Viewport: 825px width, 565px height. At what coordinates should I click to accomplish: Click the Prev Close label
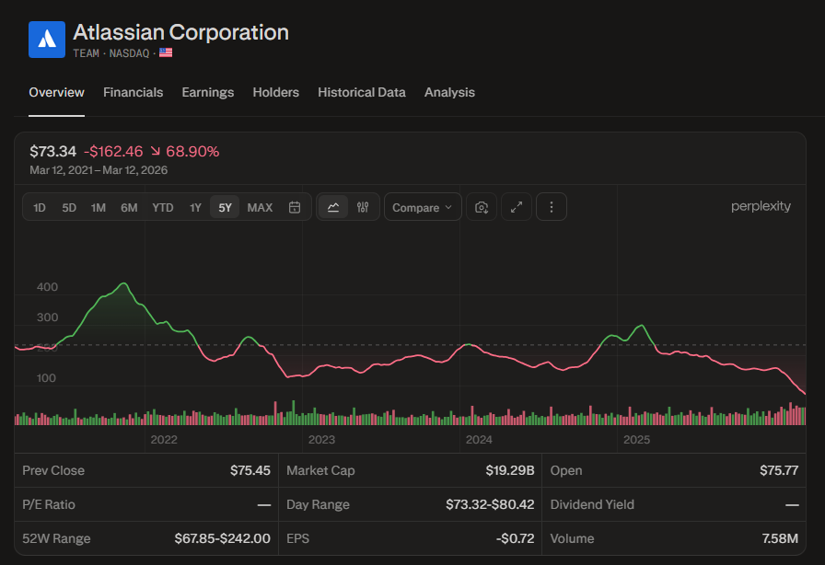click(x=53, y=470)
